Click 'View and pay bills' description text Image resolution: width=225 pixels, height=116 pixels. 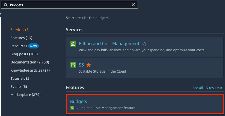click(141, 50)
